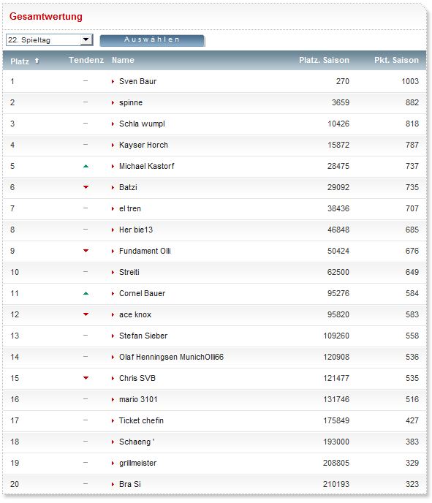
Task: Click the red down arrow for Chris SVB
Action: tap(86, 377)
